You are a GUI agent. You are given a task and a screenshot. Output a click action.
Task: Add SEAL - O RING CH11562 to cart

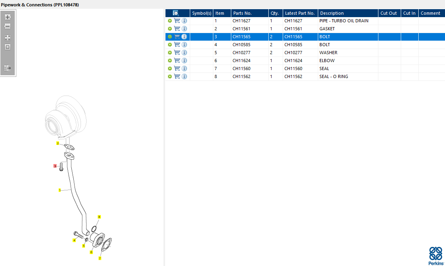pos(177,76)
